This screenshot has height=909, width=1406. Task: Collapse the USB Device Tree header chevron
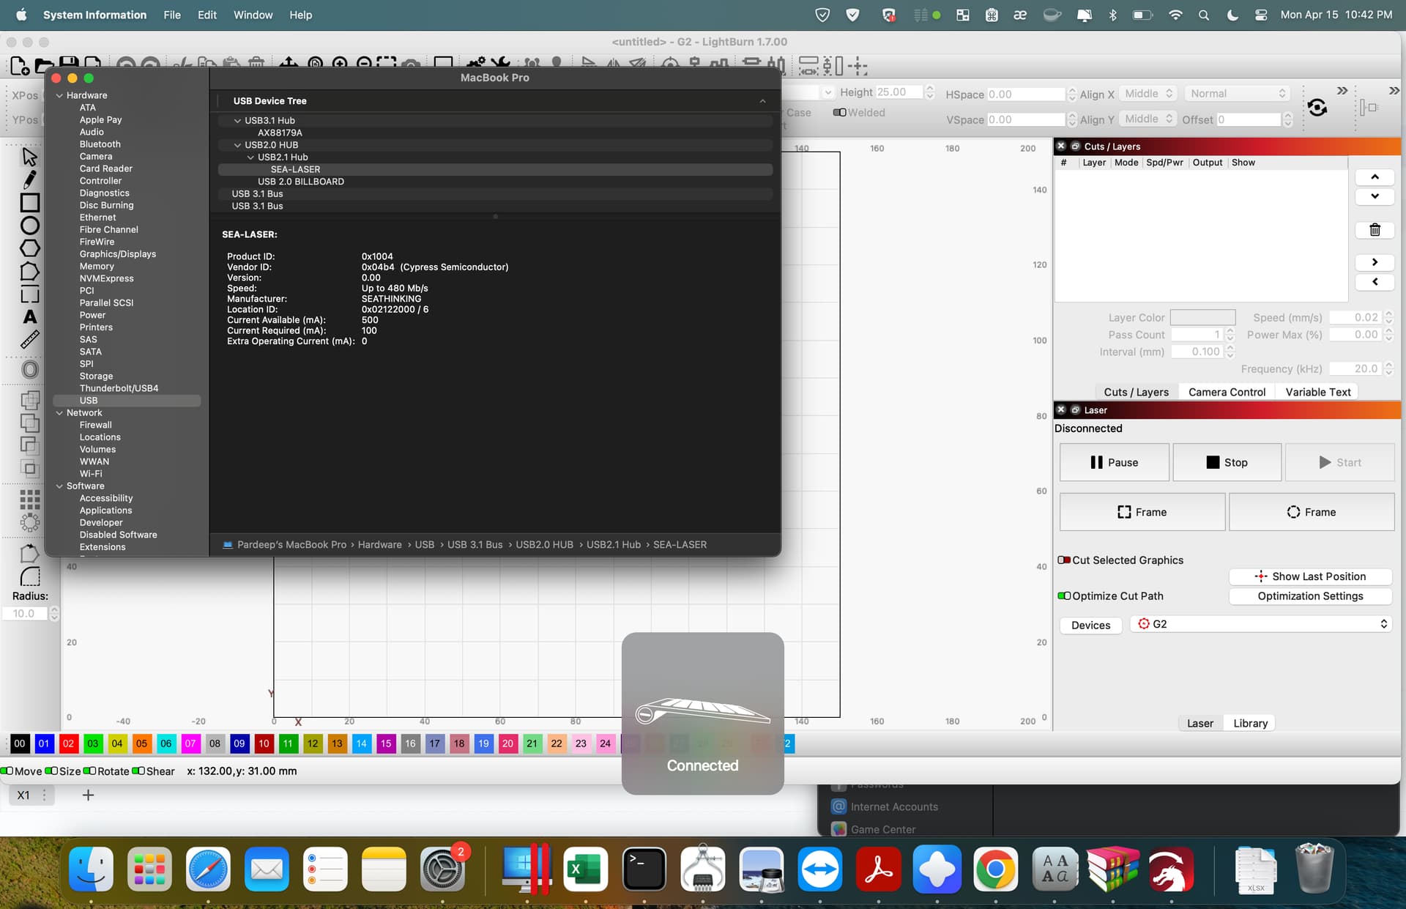coord(762,101)
